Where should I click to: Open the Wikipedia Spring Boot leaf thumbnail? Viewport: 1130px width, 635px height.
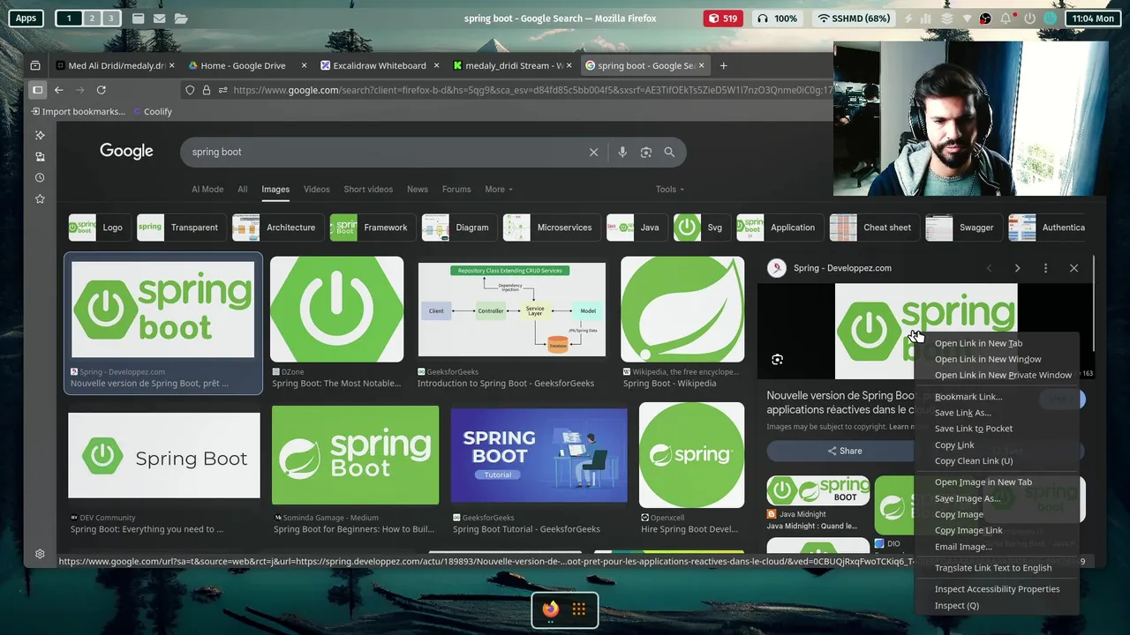[x=682, y=310]
